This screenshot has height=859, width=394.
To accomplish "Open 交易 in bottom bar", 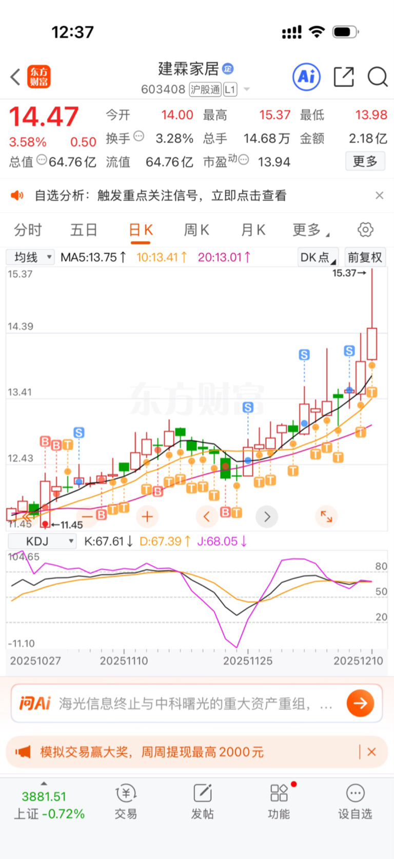I will pos(126,801).
